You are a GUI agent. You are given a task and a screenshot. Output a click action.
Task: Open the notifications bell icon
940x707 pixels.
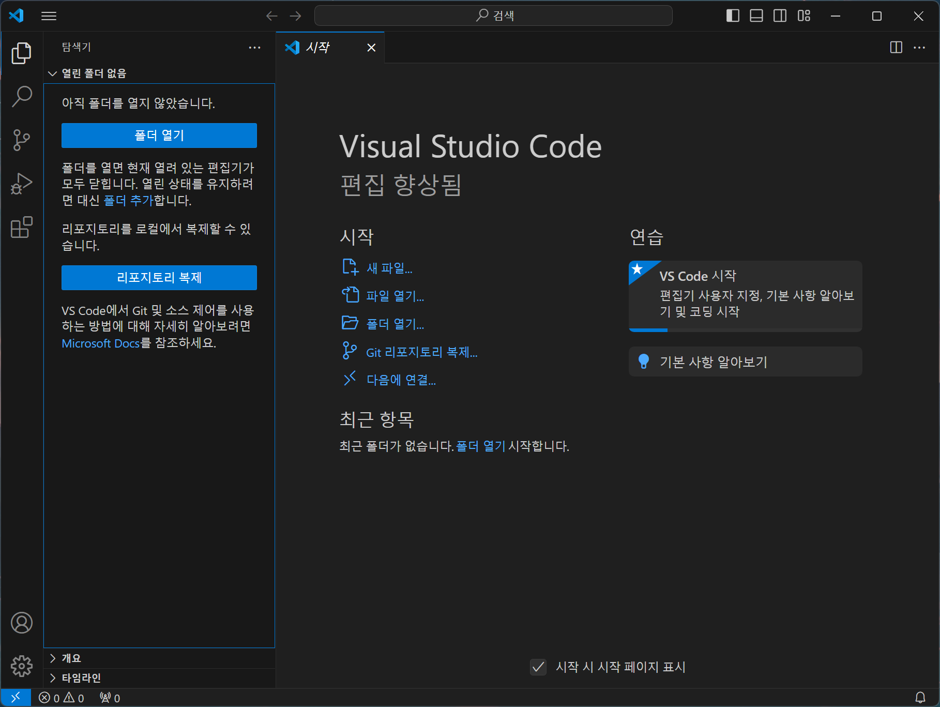point(920,698)
